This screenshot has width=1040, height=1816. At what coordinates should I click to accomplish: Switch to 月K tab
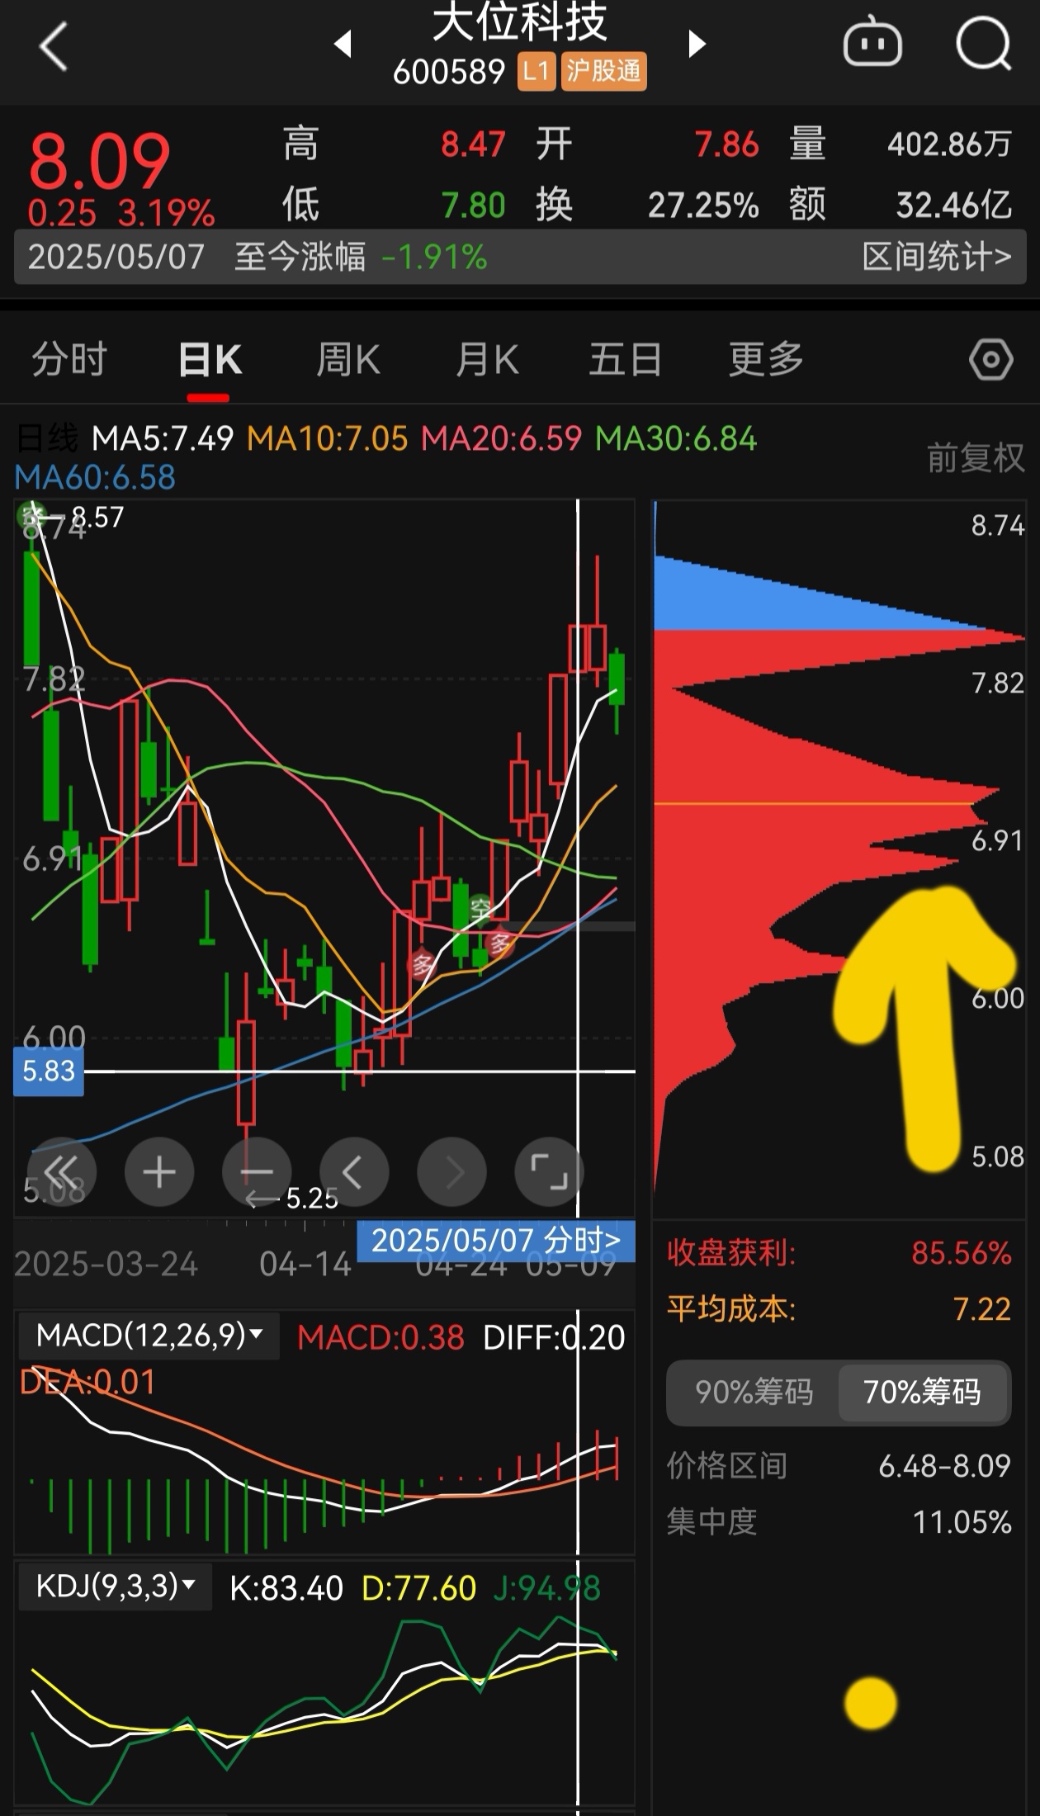point(487,360)
